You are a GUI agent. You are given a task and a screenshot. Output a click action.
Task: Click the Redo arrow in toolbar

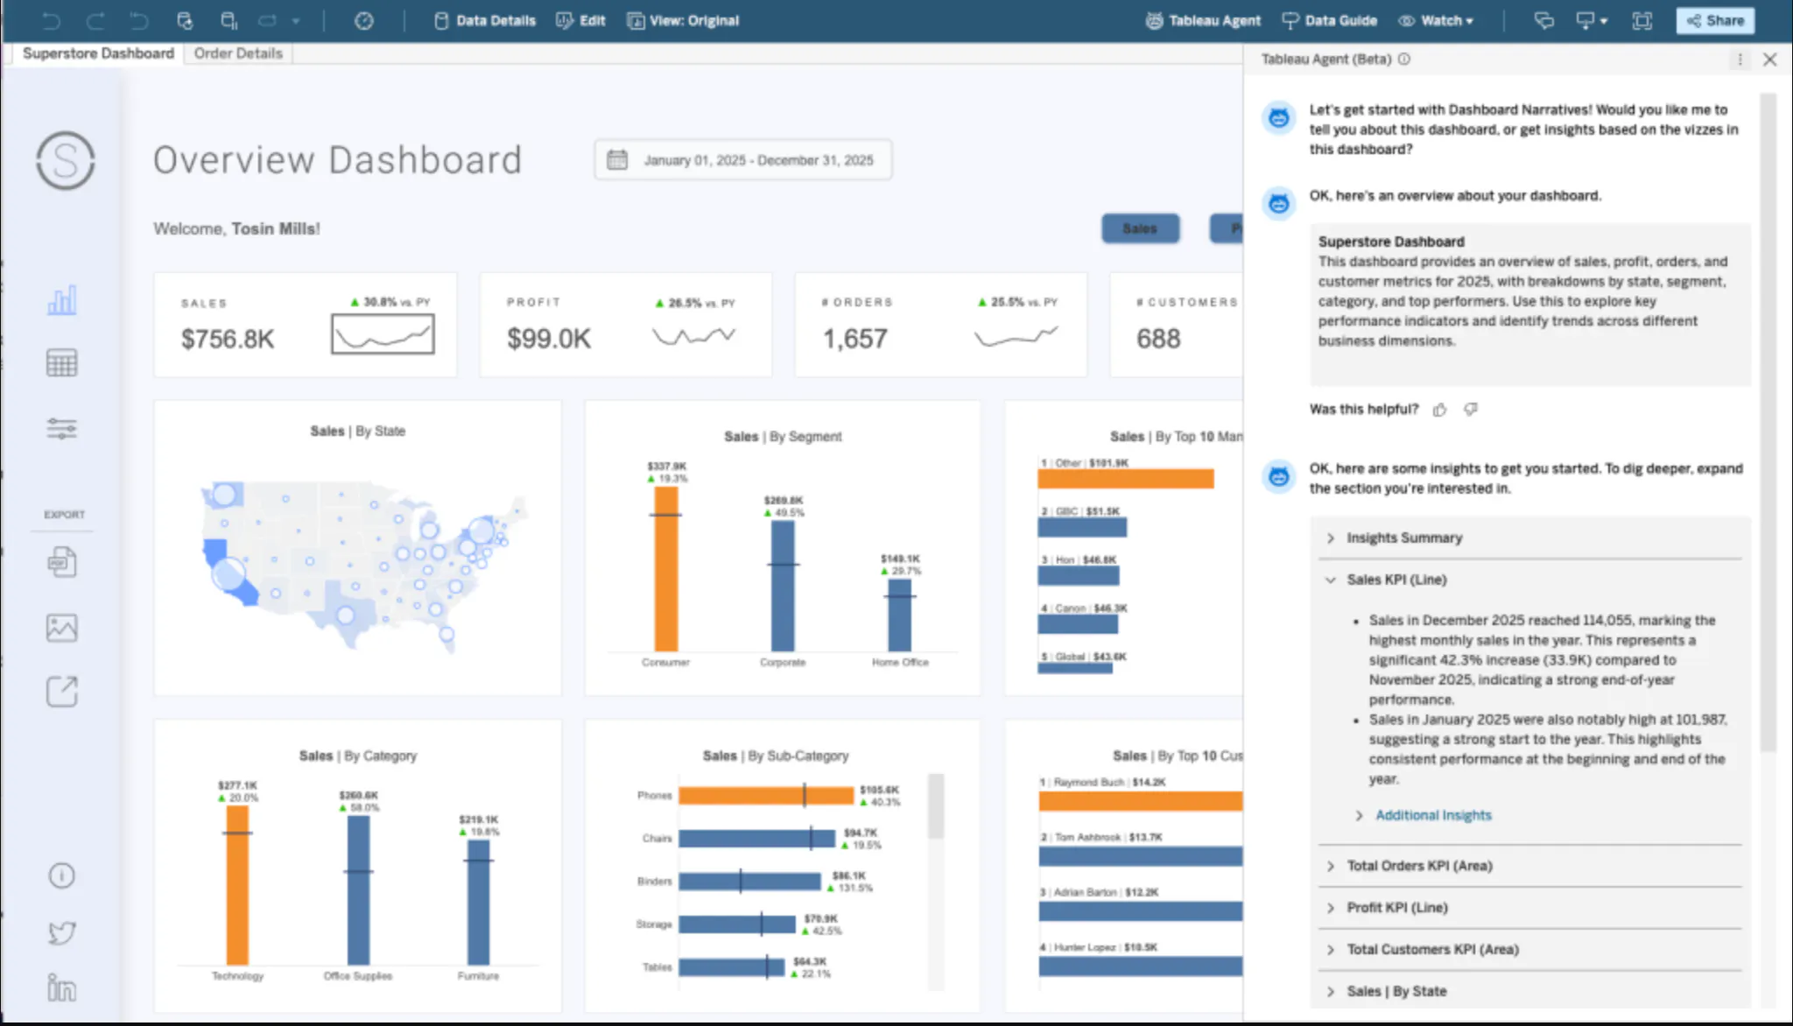(x=95, y=20)
